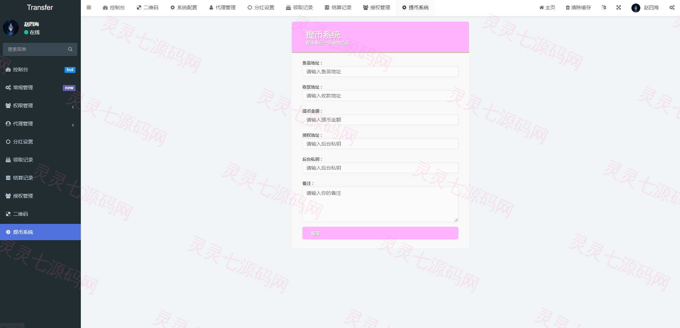Open settings cogs icon at top right
The image size is (680, 328).
672,7
